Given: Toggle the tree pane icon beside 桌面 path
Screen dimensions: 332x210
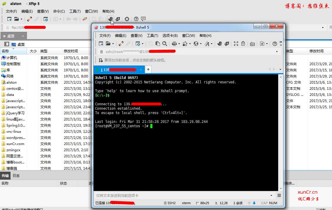Looking at the screenshot, I should 6,44.
